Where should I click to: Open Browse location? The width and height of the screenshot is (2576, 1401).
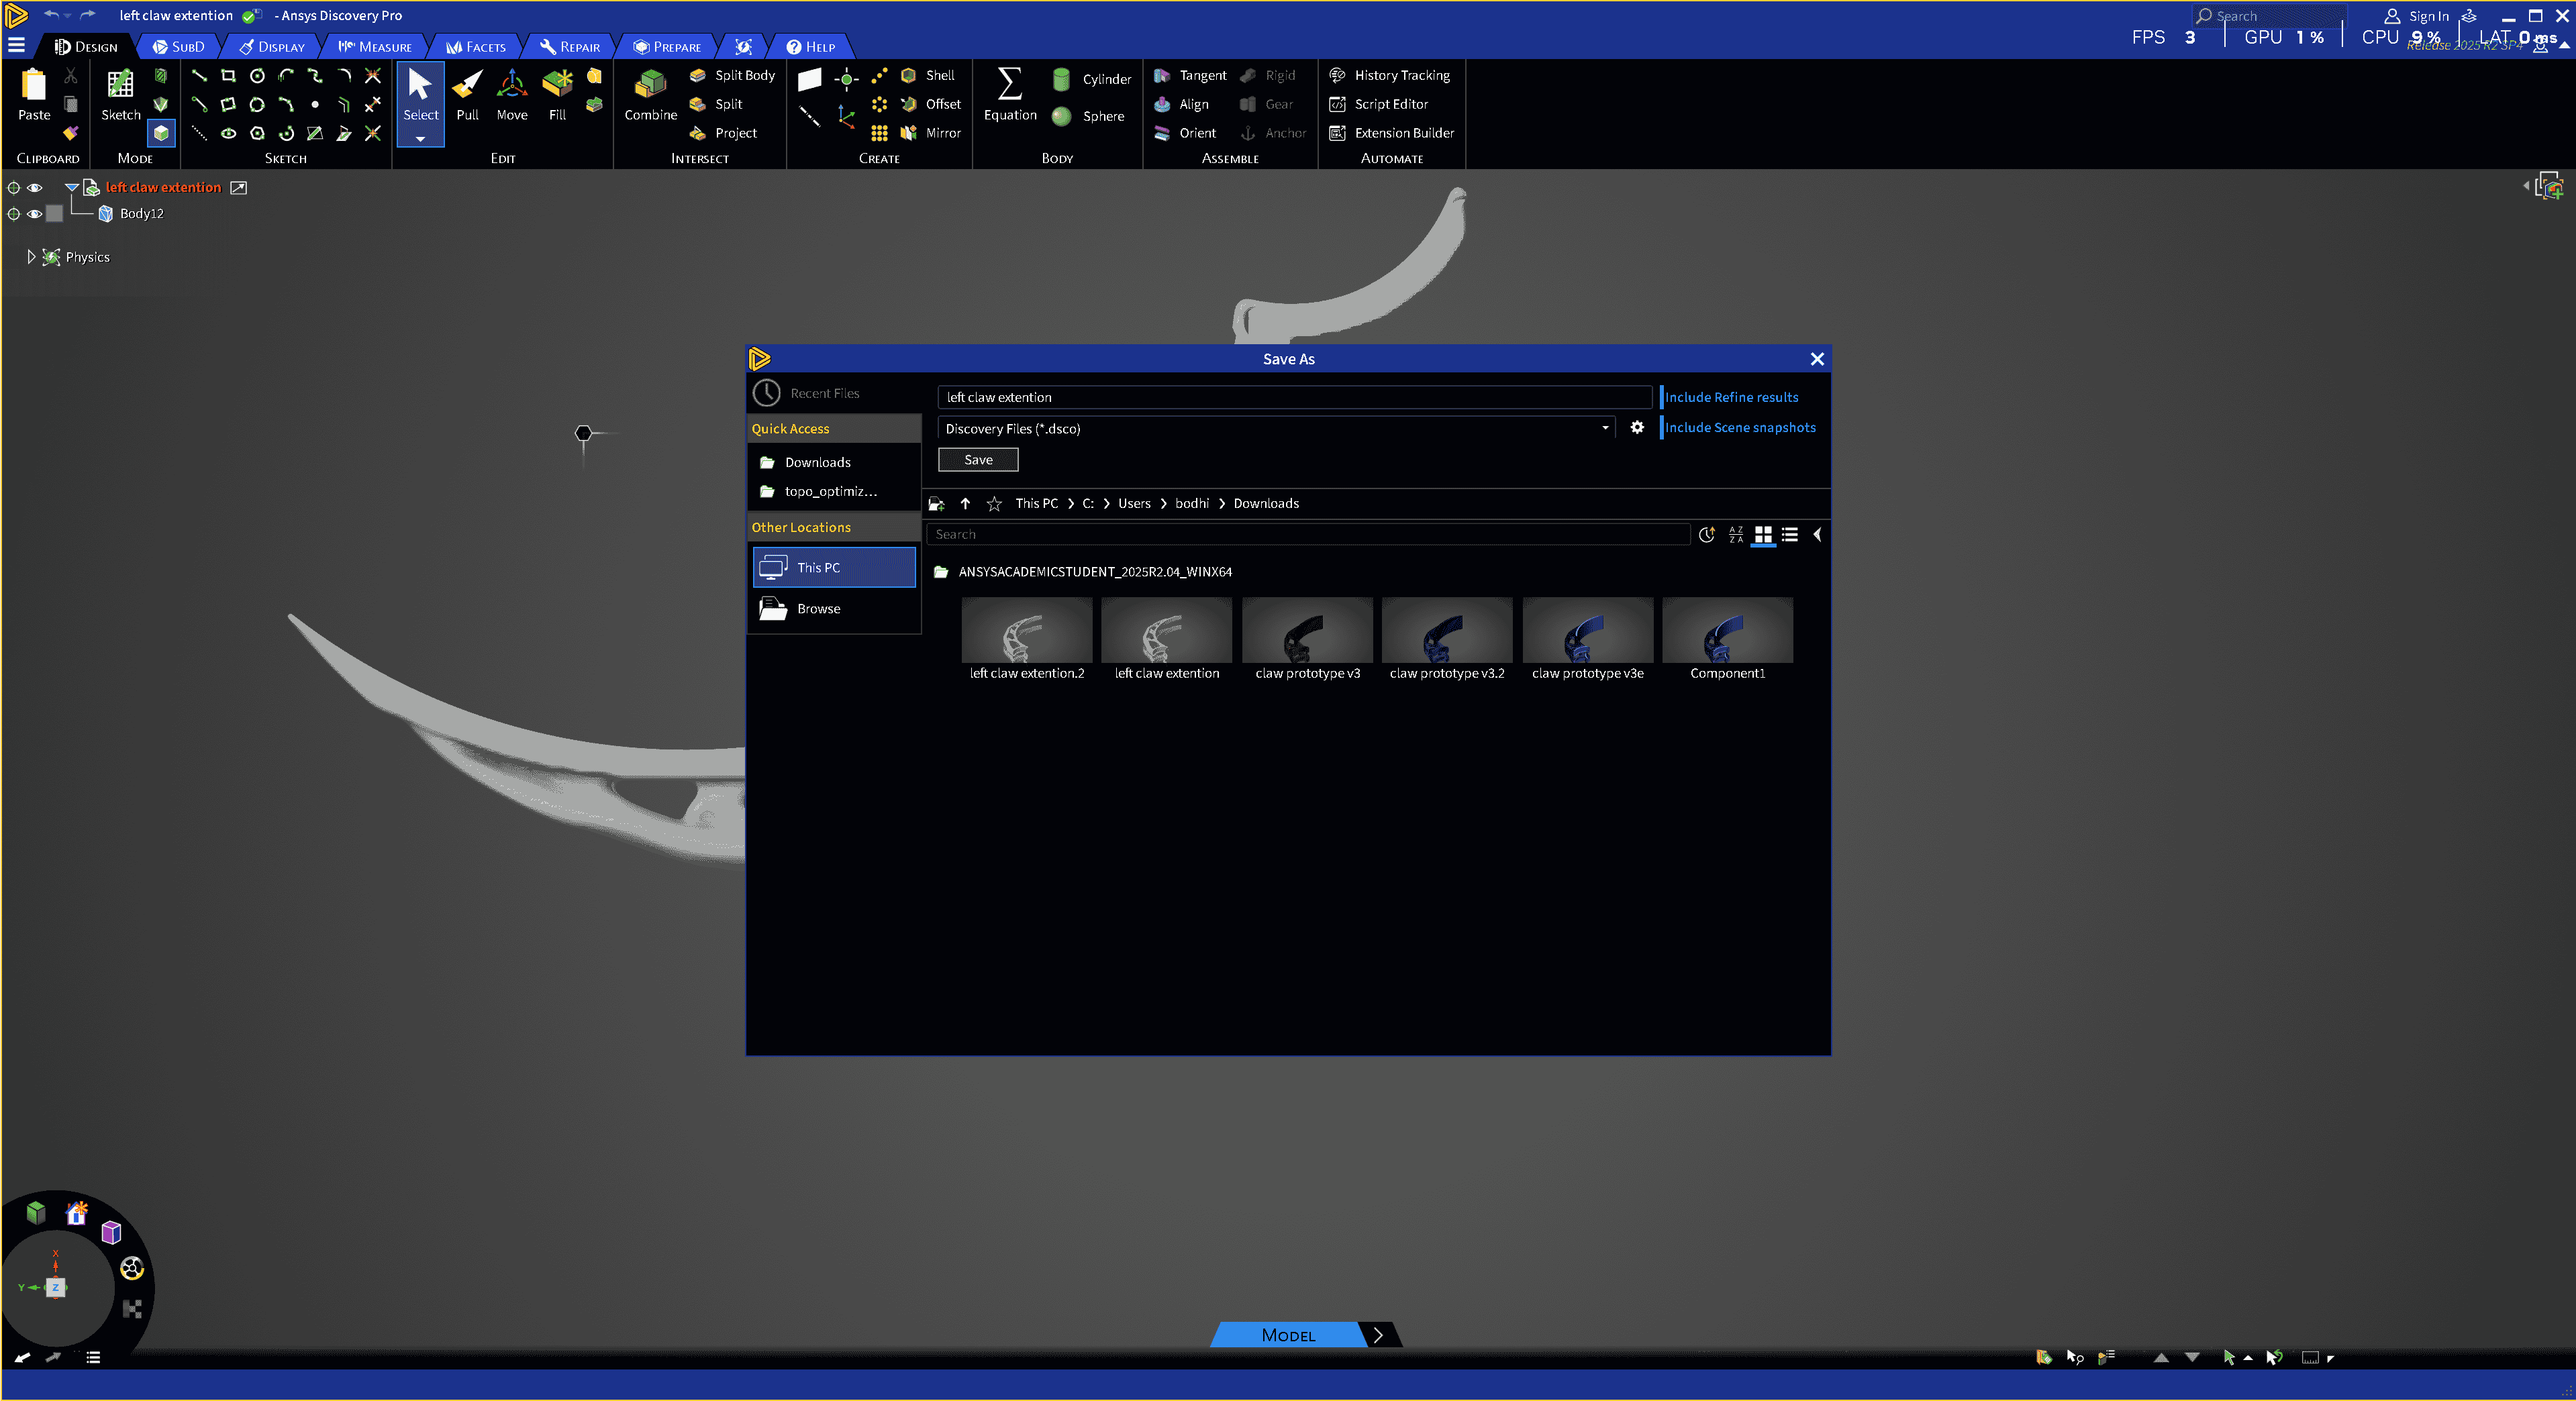(x=818, y=609)
